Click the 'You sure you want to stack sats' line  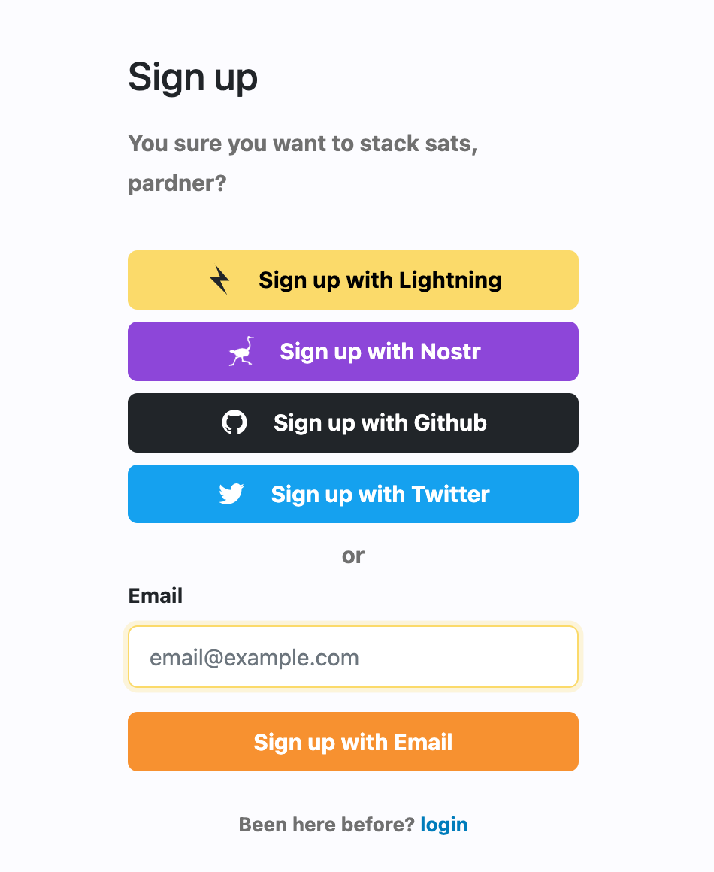(x=303, y=143)
